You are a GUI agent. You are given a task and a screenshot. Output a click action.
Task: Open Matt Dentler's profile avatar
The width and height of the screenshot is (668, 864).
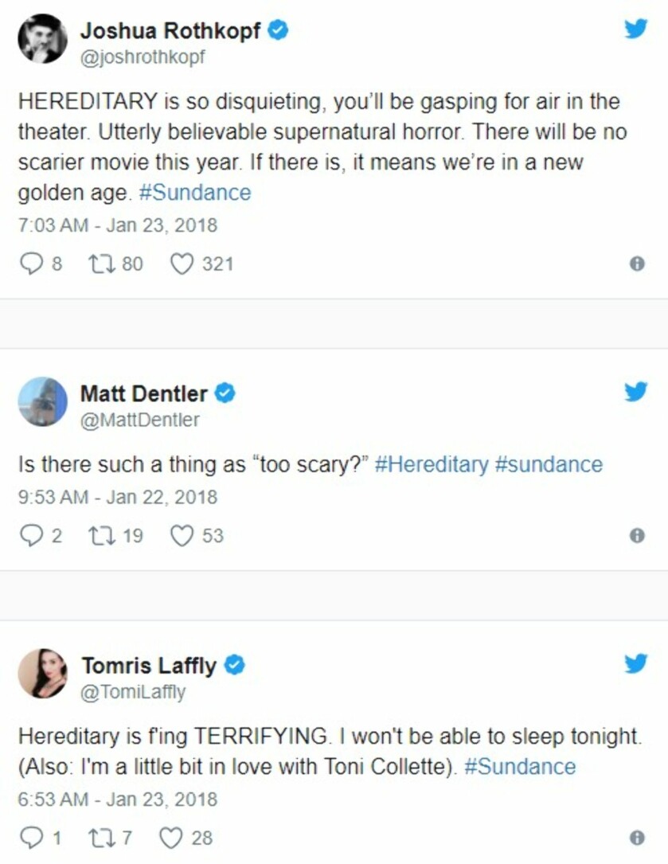point(42,401)
